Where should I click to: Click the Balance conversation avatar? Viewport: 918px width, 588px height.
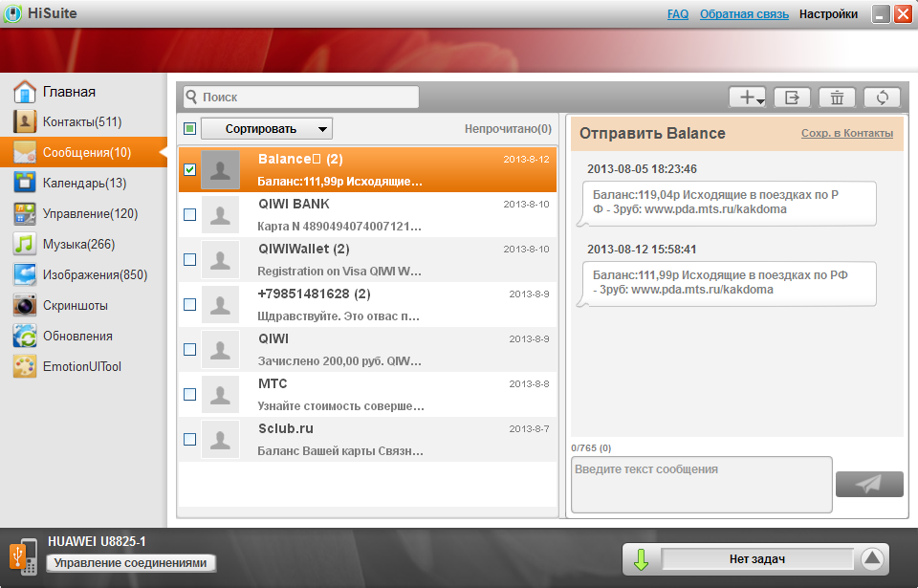point(220,170)
